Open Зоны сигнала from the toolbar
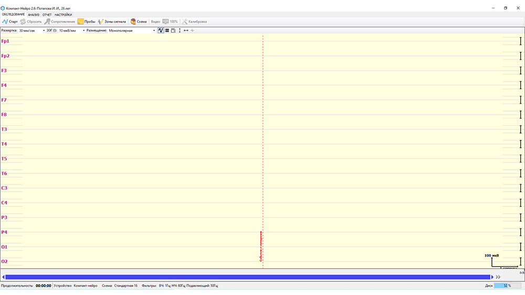Image resolution: width=525 pixels, height=295 pixels. (x=112, y=21)
